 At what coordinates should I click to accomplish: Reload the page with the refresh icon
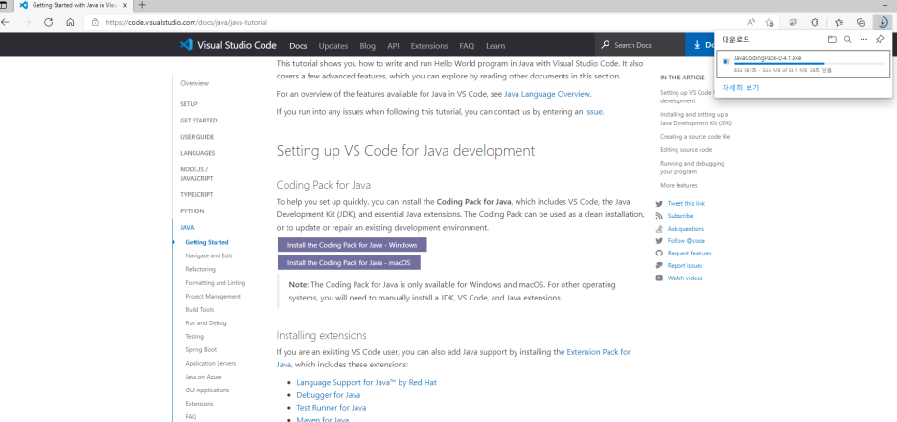tap(49, 22)
